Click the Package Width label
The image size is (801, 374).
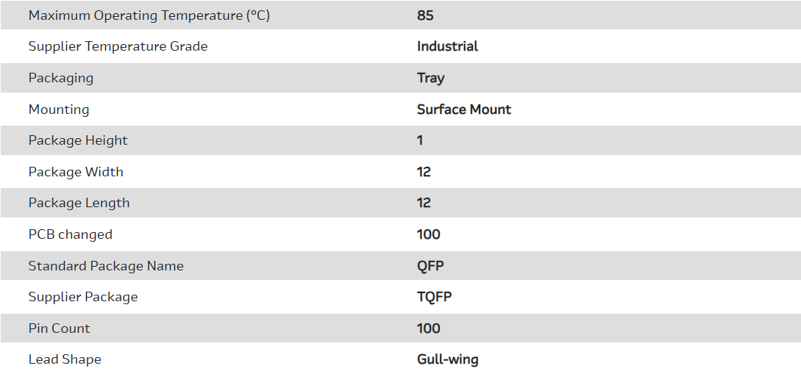[x=76, y=172]
